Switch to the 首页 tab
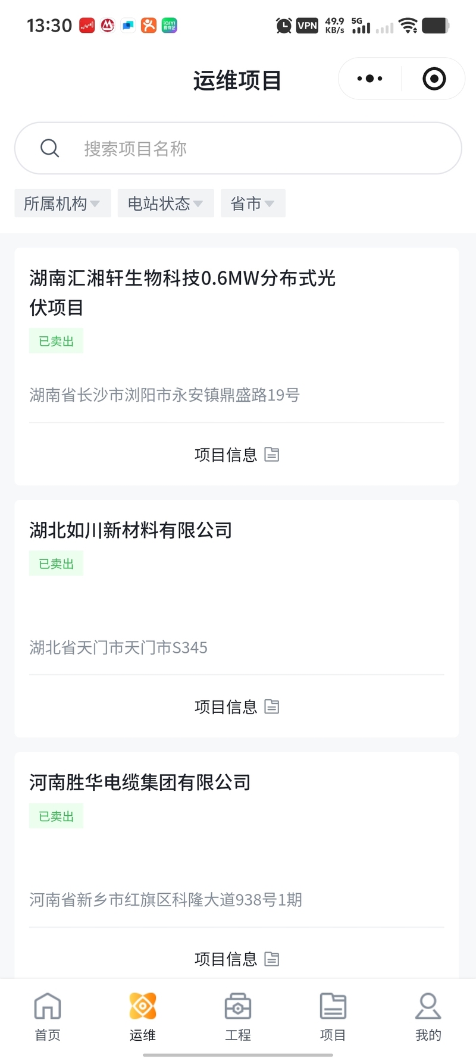Viewport: 476px width, 1058px height. (x=48, y=1016)
